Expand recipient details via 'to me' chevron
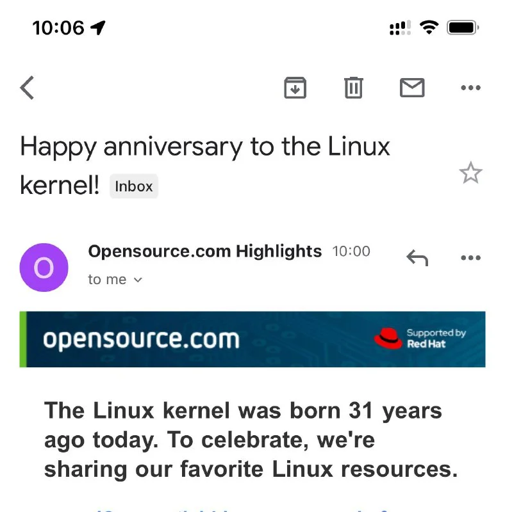Viewport: 505px width, 512px height. 137,280
